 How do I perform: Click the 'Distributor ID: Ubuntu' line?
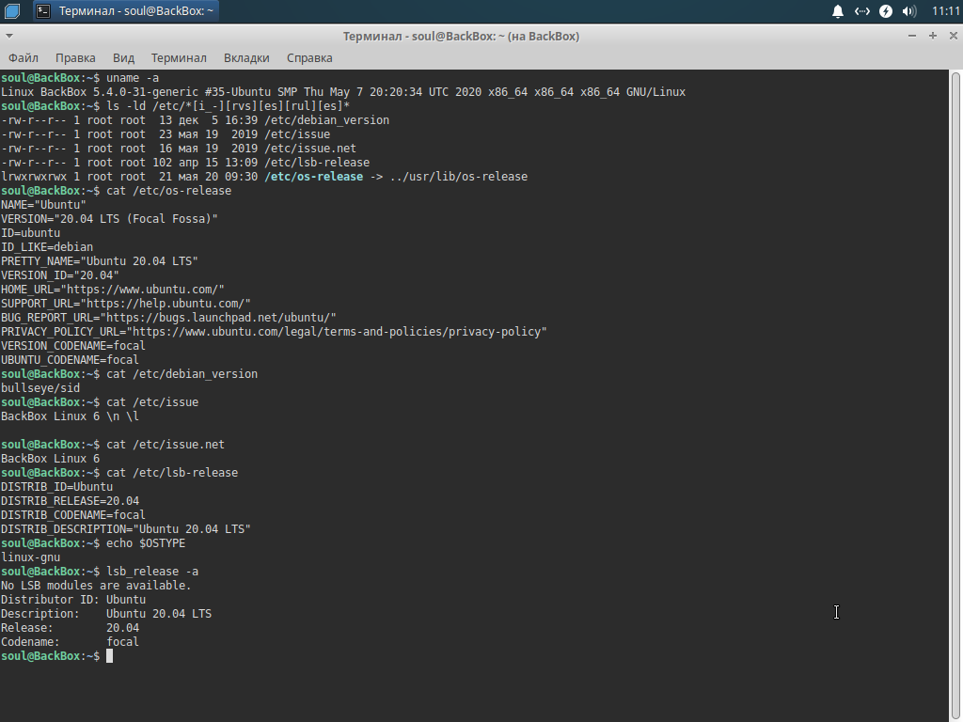(x=73, y=601)
